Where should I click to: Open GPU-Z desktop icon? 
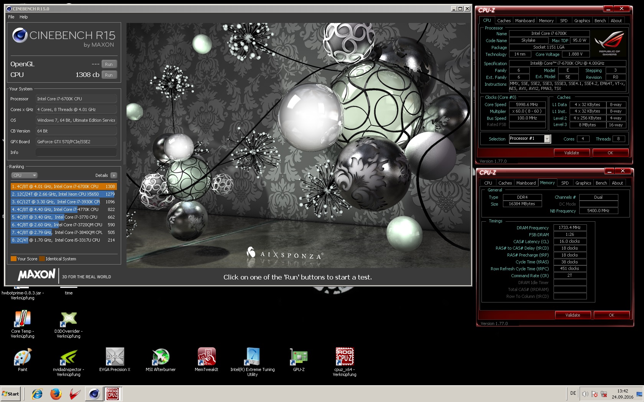[x=299, y=360]
